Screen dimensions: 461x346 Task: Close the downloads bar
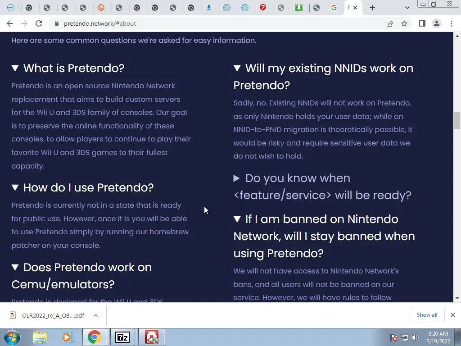[453, 315]
